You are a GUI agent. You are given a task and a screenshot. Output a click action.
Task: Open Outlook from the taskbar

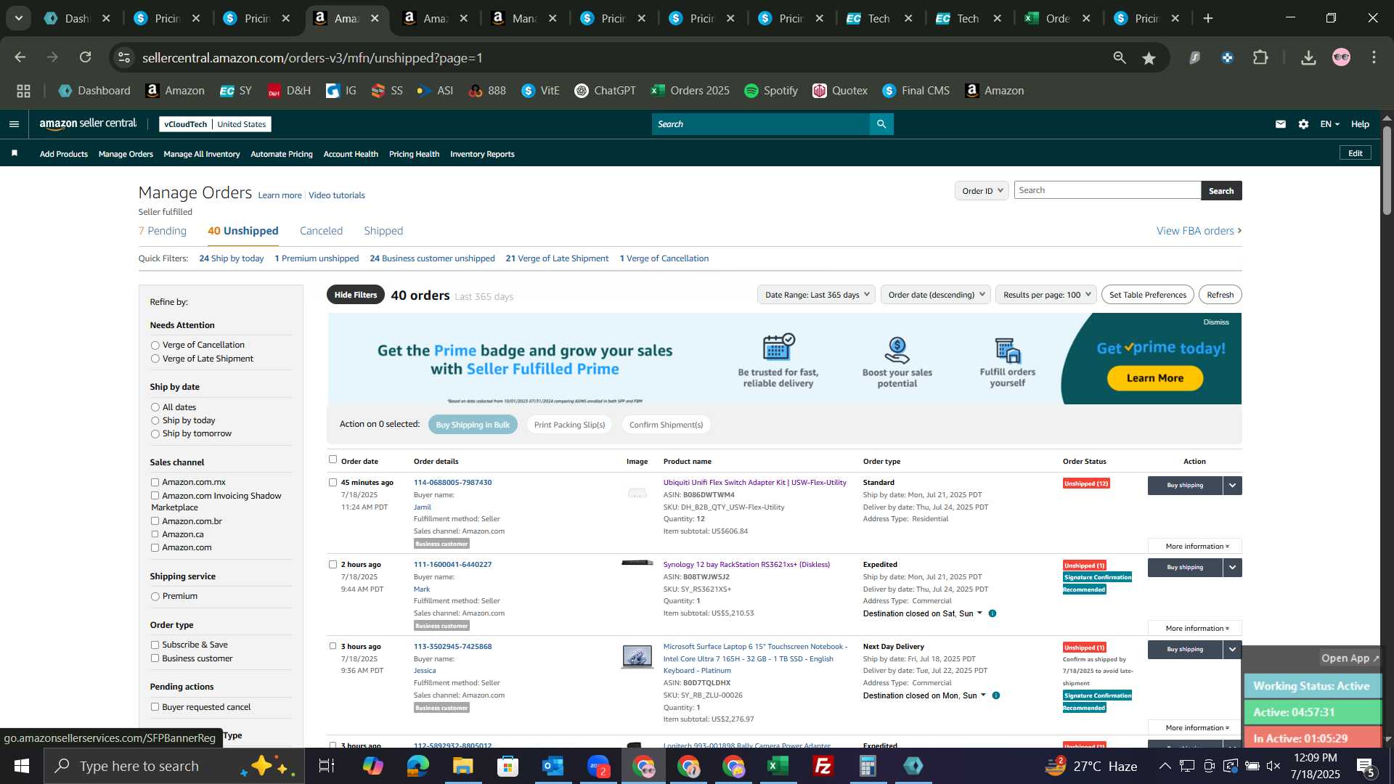coord(553,766)
